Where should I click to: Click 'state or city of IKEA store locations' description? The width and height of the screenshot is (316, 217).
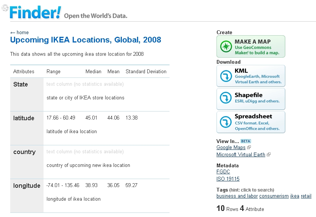pos(86,98)
